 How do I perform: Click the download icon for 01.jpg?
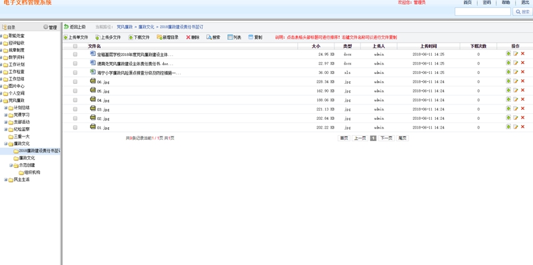click(x=508, y=127)
